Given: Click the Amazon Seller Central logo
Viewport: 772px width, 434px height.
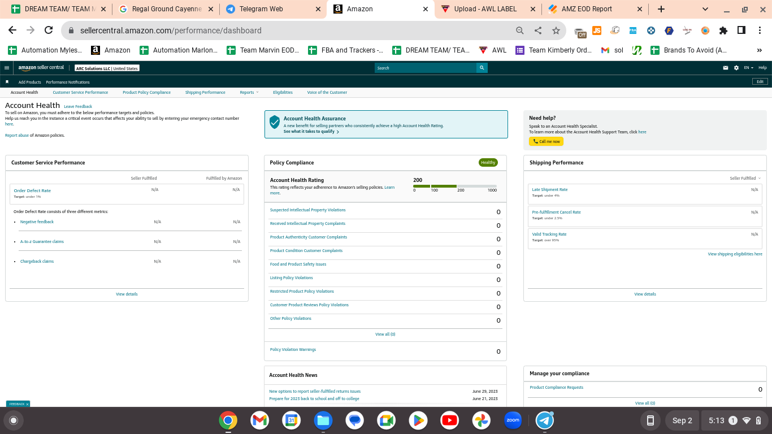Looking at the screenshot, I should (41, 68).
